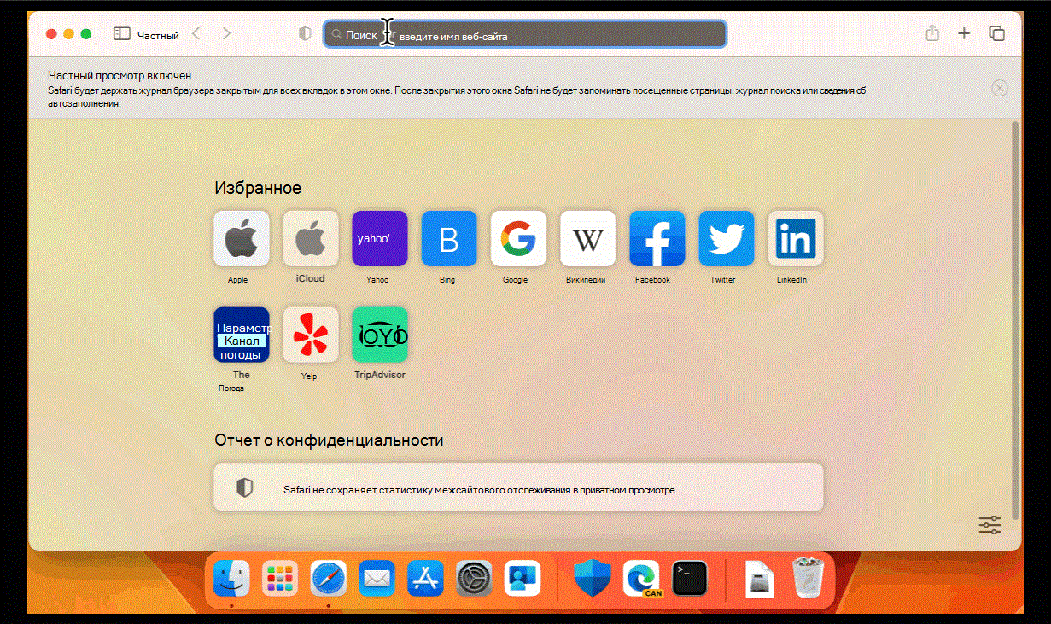The height and width of the screenshot is (624, 1051).
Task: Click the Share icon in toolbar
Action: [x=932, y=33]
